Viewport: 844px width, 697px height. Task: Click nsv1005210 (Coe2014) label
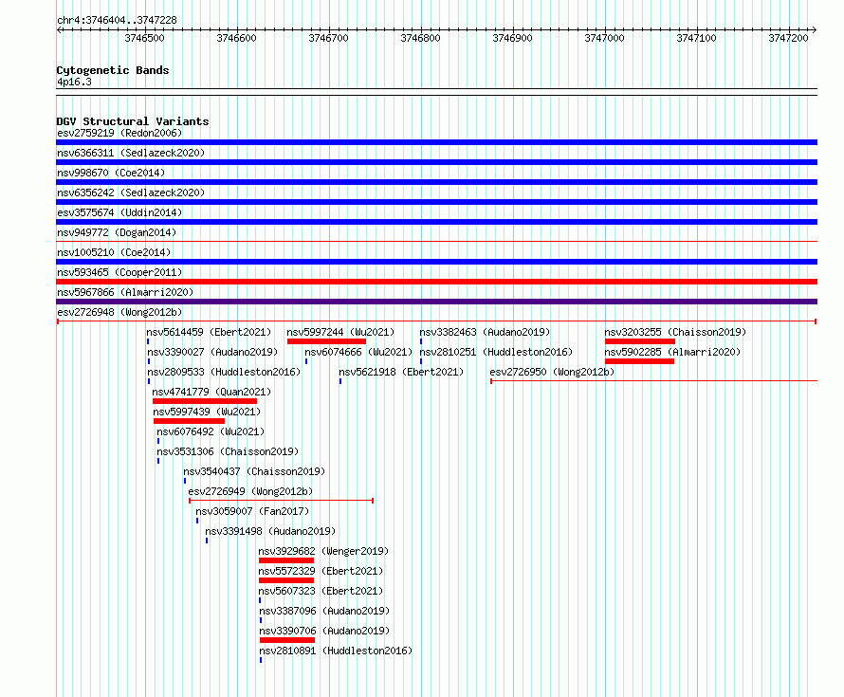tap(114, 252)
